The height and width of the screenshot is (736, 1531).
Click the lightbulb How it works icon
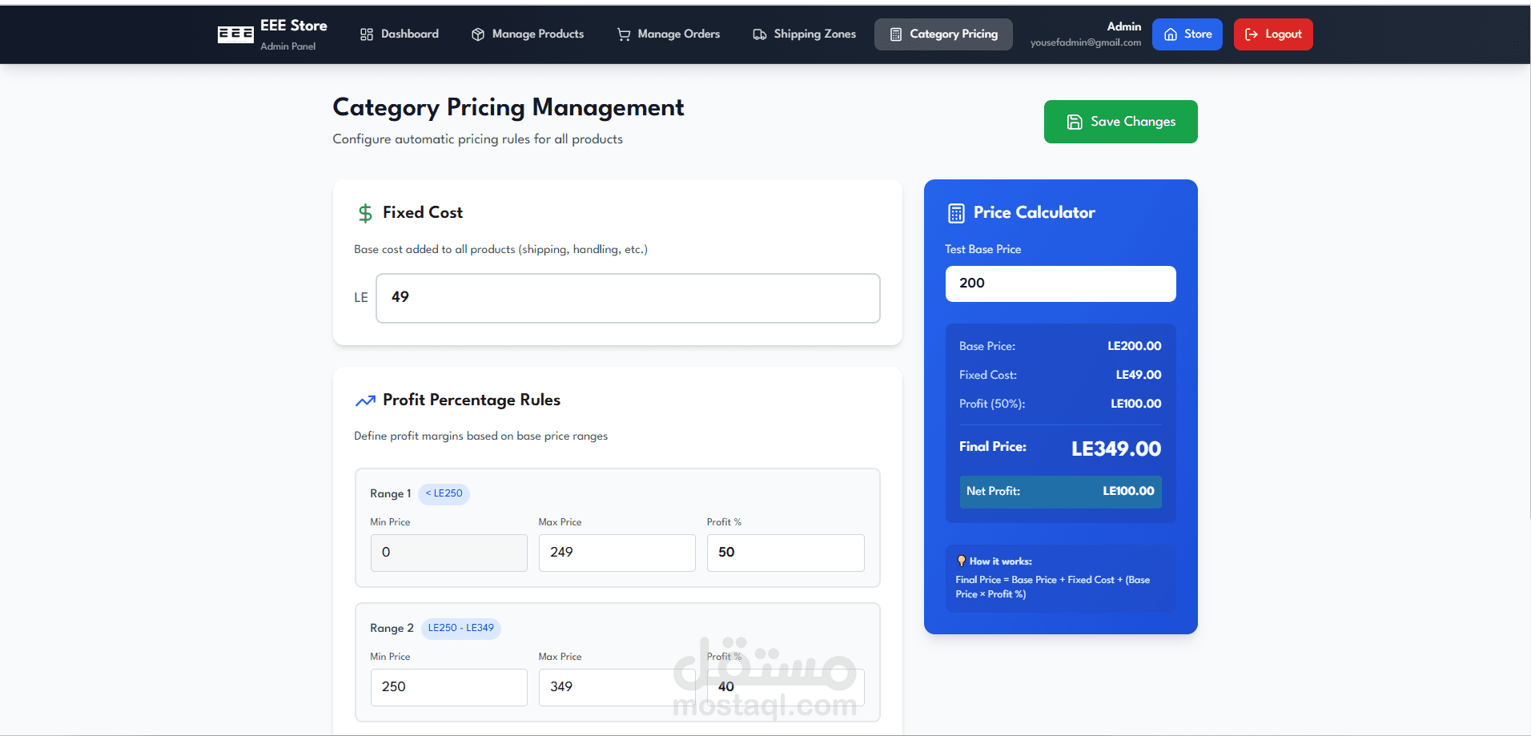coord(961,561)
